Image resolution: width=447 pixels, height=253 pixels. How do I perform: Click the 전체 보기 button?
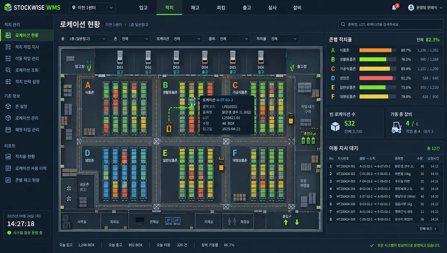[428, 229]
